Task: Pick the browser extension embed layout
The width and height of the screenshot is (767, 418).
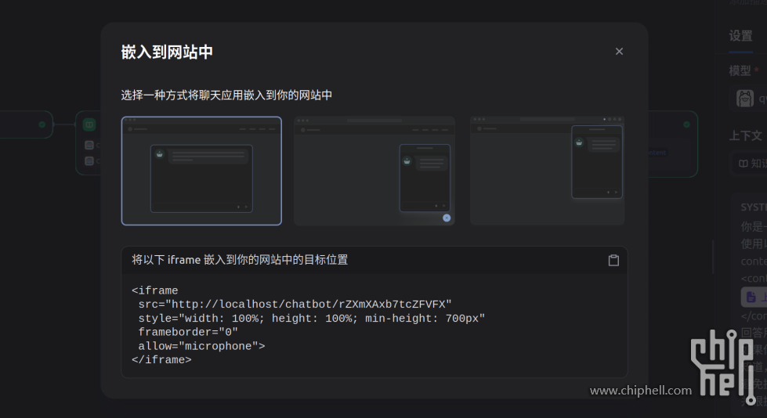Action: tap(547, 171)
